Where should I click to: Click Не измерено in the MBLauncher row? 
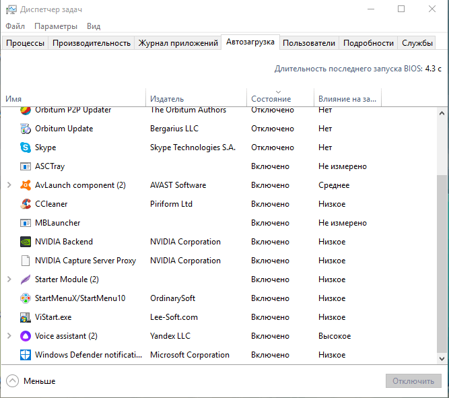pos(343,223)
